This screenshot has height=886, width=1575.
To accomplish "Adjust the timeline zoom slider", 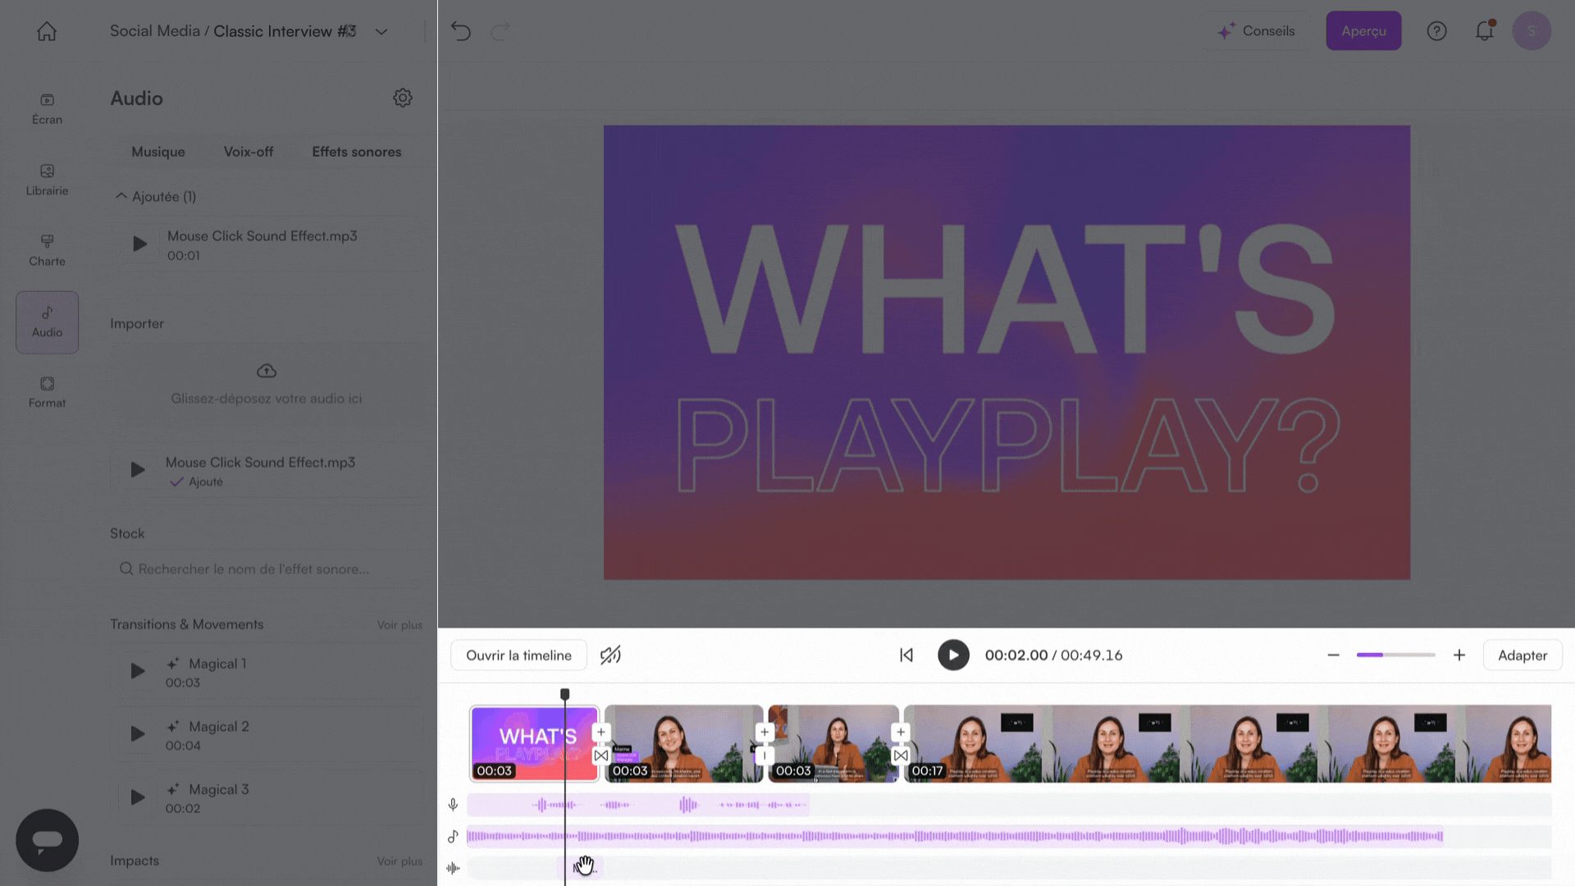I will [1395, 655].
